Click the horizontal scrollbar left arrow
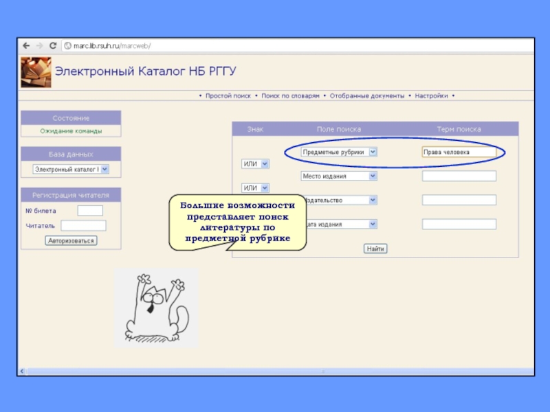This screenshot has width=550, height=412. coord(22,371)
